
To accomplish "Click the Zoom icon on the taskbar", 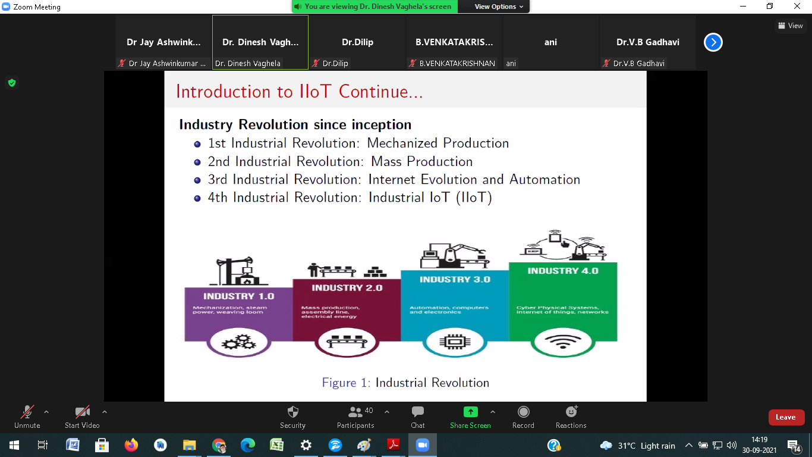I will click(x=423, y=445).
